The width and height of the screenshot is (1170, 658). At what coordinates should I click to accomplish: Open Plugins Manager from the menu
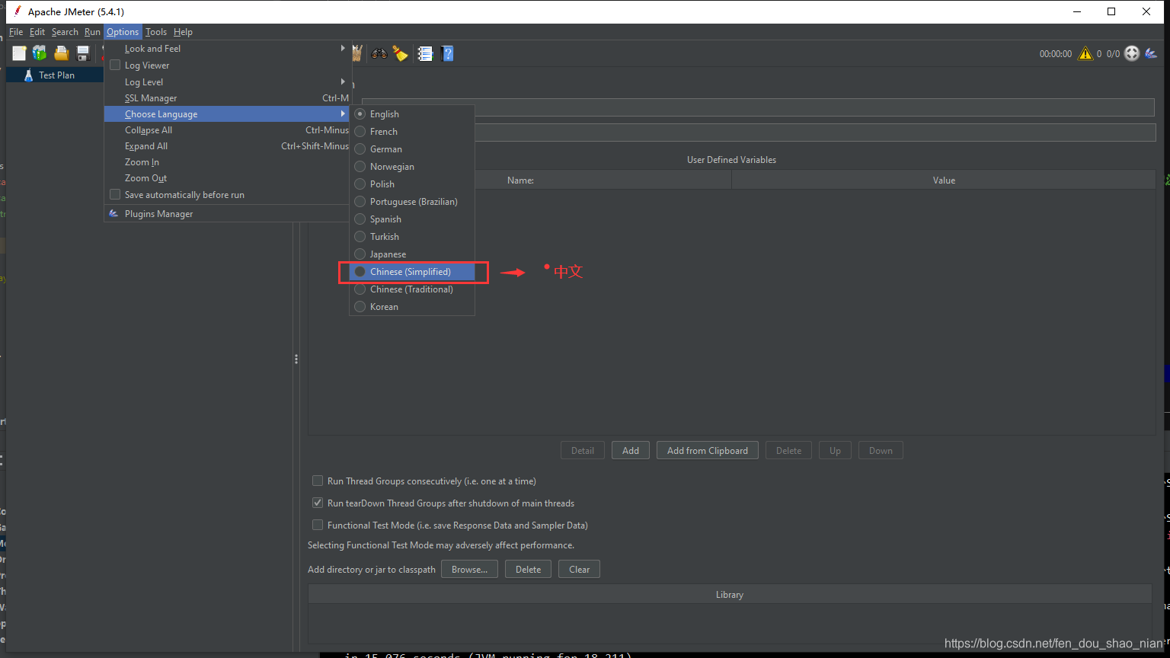(x=227, y=214)
